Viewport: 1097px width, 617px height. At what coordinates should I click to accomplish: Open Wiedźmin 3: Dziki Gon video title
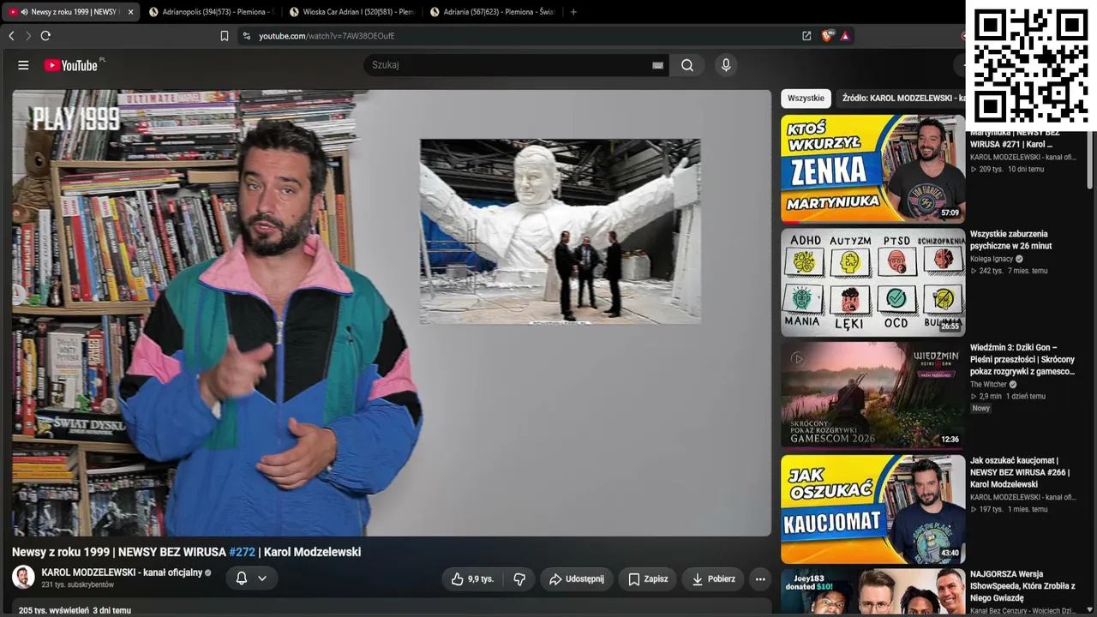pos(1022,360)
